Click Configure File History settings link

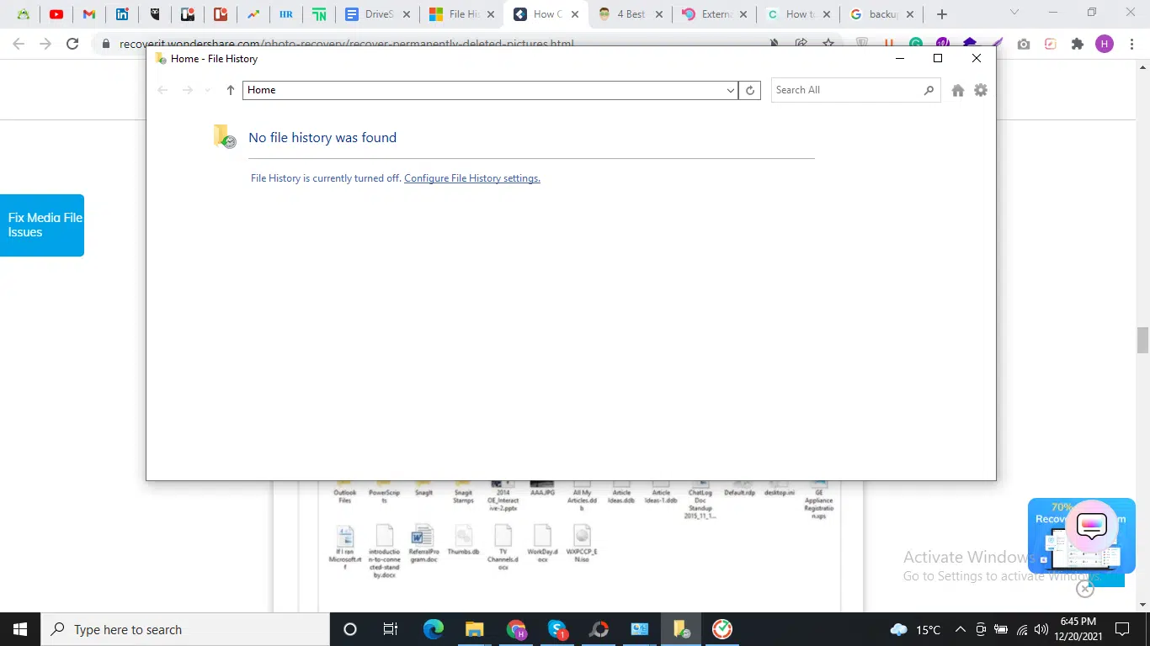pyautogui.click(x=472, y=178)
